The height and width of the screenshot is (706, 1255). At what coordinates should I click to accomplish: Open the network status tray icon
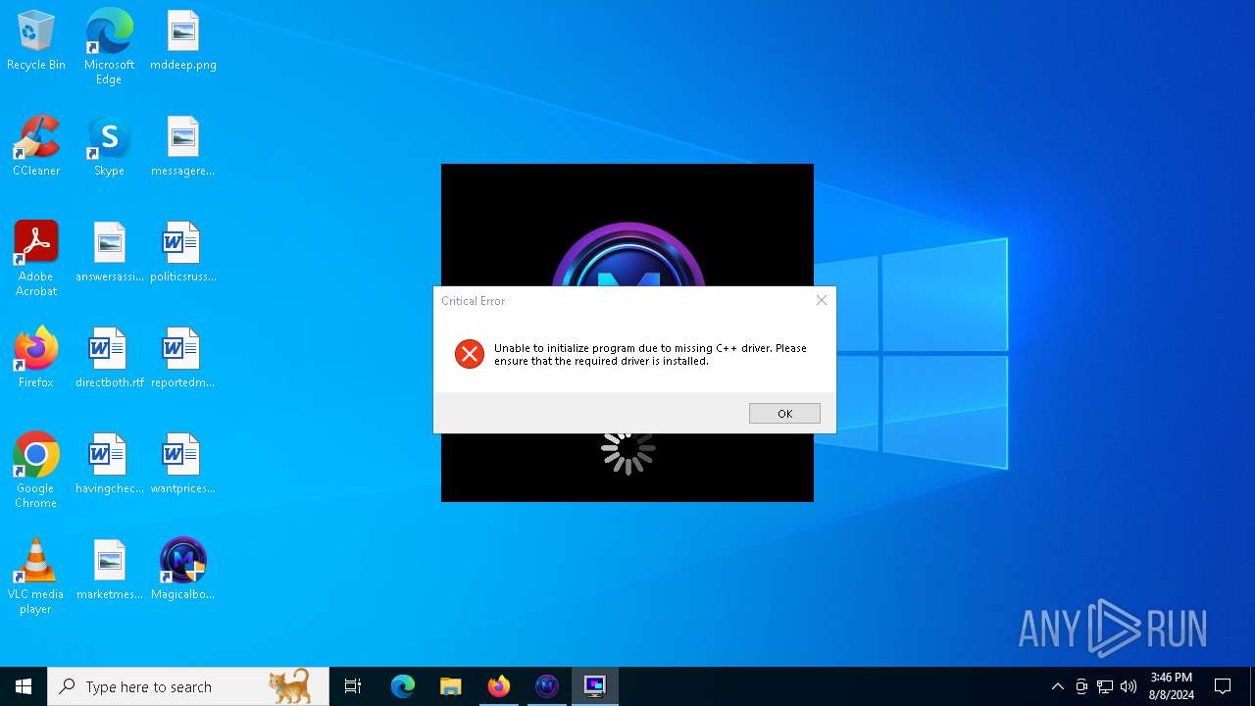[1105, 686]
